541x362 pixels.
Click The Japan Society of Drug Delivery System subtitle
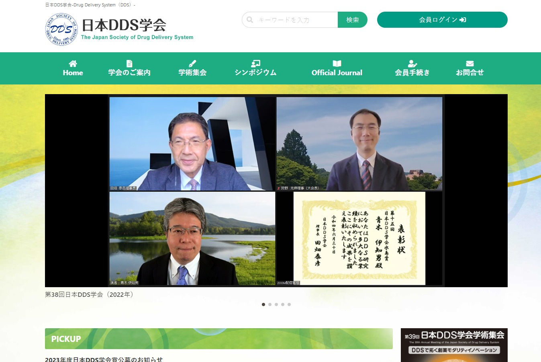coord(137,37)
